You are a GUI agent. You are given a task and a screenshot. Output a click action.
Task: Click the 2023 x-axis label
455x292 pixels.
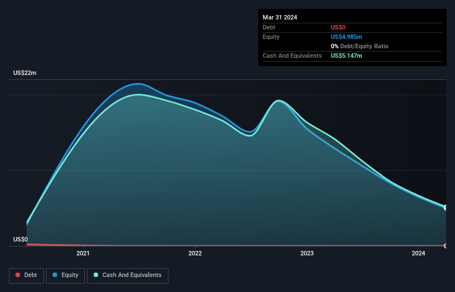pos(307,253)
